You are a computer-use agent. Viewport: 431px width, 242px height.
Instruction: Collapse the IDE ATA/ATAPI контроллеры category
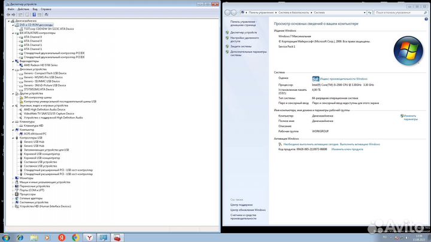coord(13,33)
